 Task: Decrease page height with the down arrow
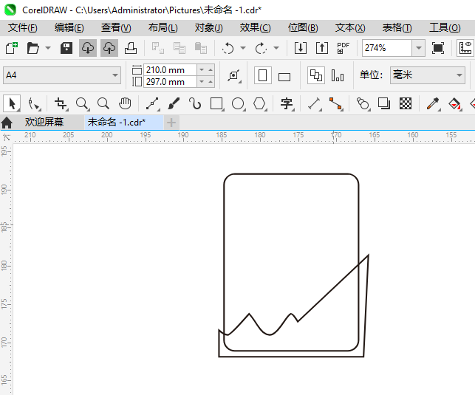coord(202,82)
